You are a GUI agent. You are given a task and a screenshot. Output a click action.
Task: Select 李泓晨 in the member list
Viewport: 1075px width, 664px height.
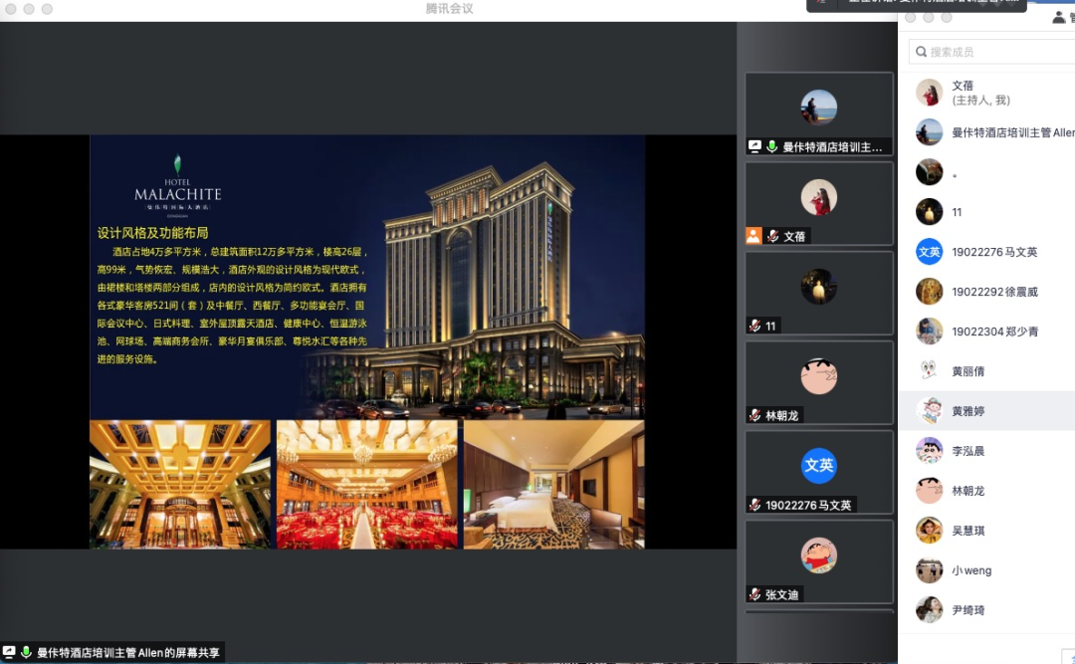pos(967,451)
